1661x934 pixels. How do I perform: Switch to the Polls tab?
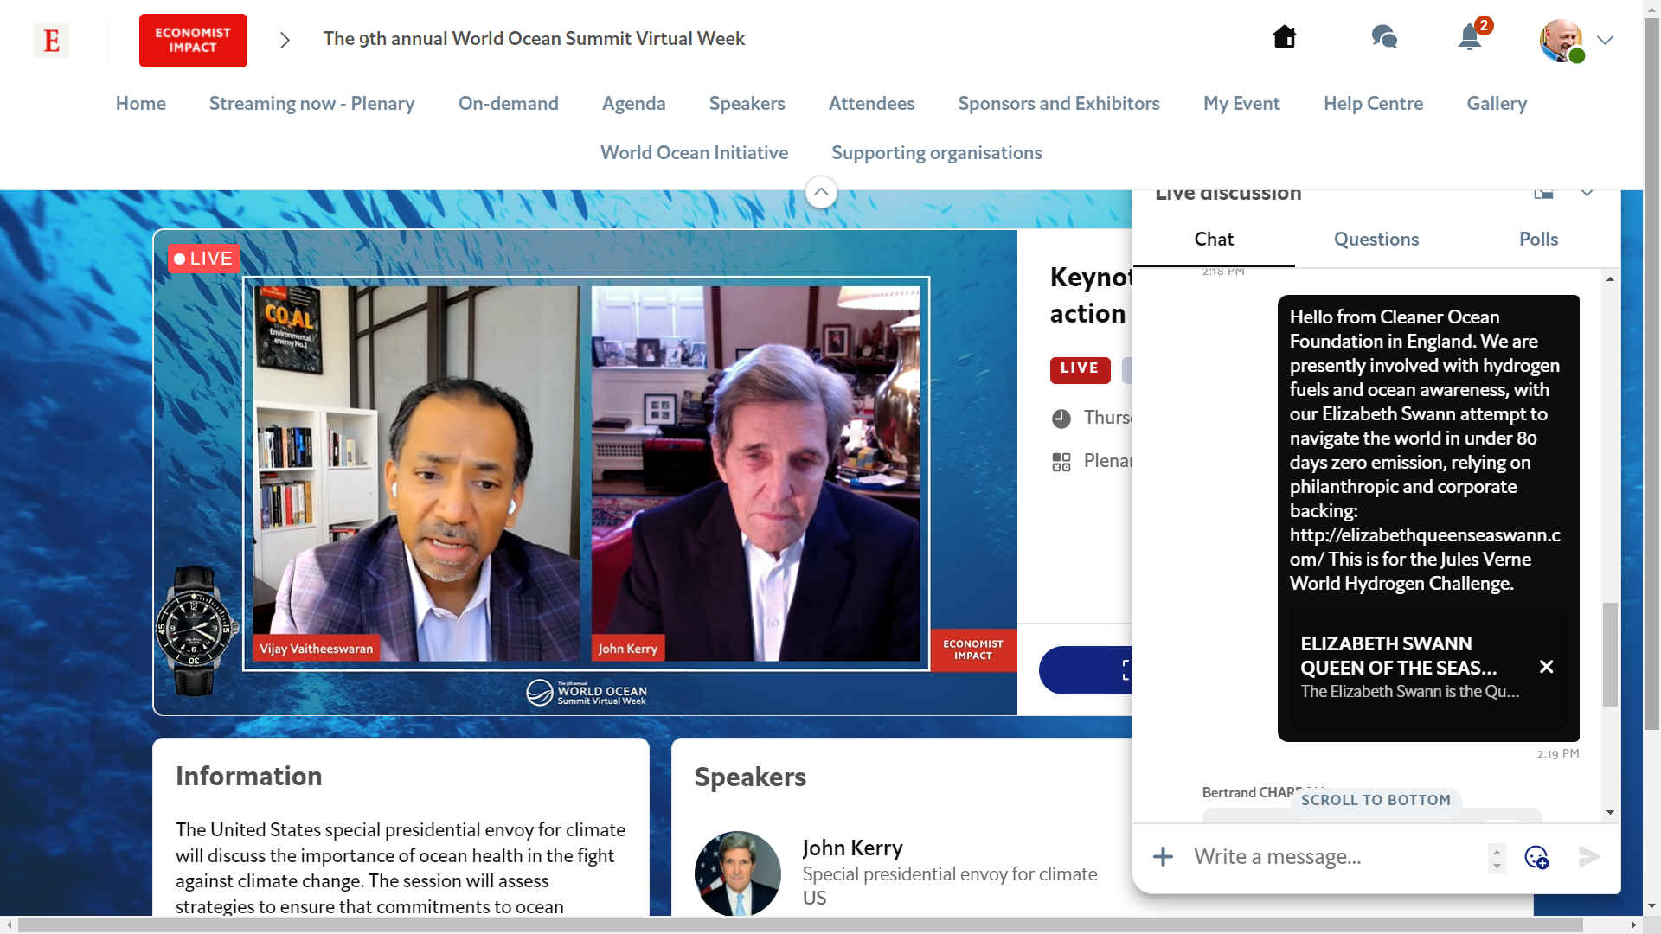1538,240
